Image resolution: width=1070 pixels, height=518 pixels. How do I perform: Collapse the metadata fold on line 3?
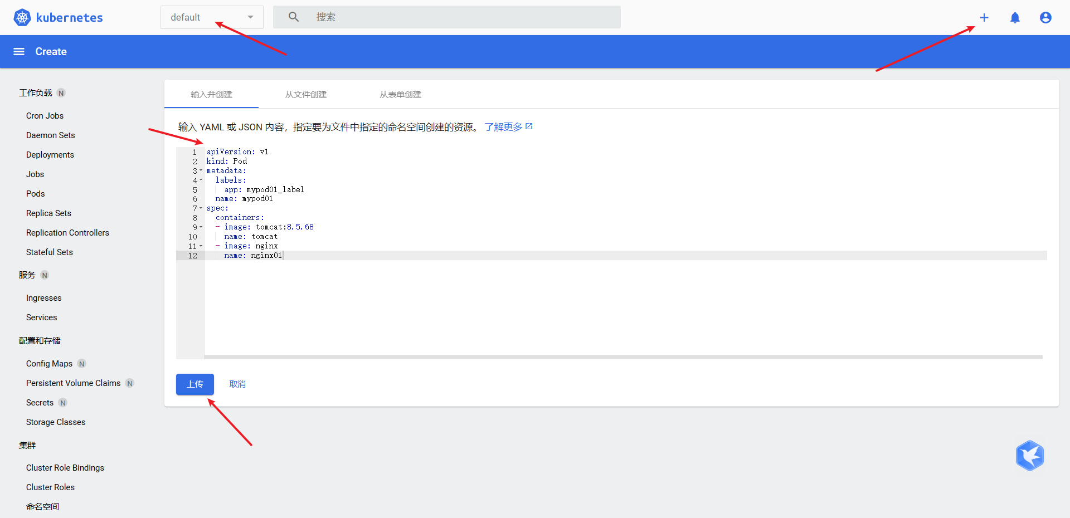tap(201, 170)
